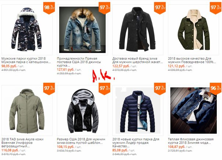Click the 97% OFF badge on black wool coat
The height and width of the screenshot is (160, 222).
[x=160, y=8]
